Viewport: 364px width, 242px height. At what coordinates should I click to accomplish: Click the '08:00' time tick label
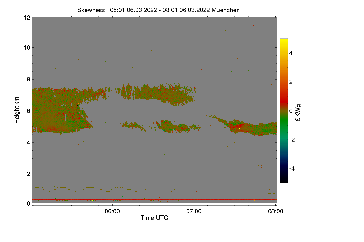pos(276,212)
